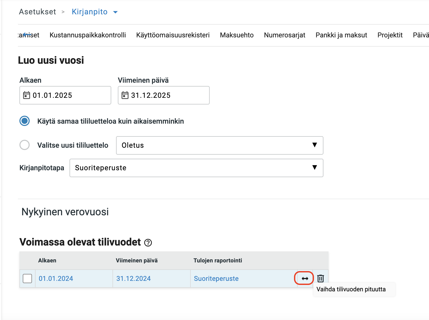Select the Projektit tab

tap(390, 35)
